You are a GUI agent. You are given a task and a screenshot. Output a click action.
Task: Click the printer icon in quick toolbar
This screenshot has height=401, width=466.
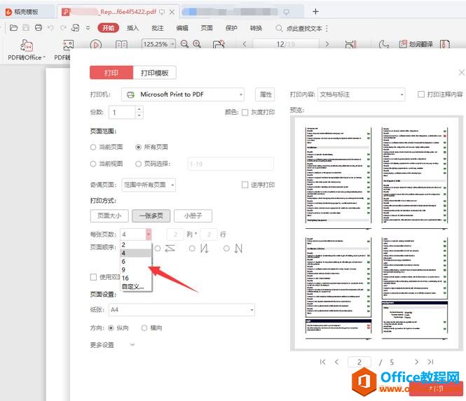click(39, 28)
